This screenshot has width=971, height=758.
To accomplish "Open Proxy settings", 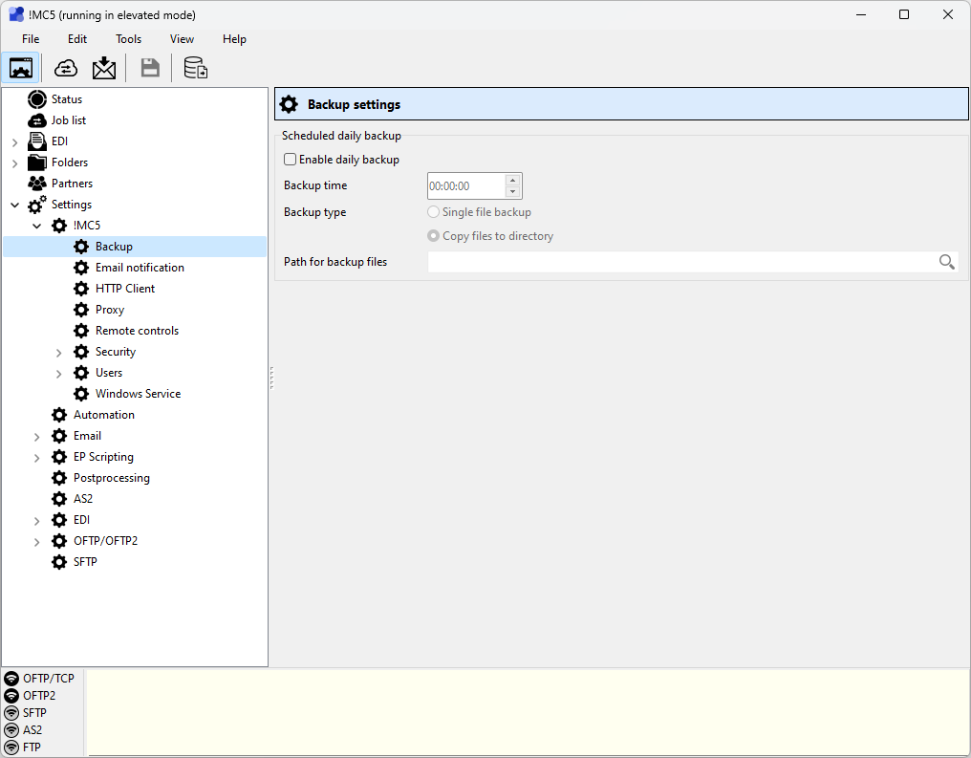I will [x=110, y=310].
